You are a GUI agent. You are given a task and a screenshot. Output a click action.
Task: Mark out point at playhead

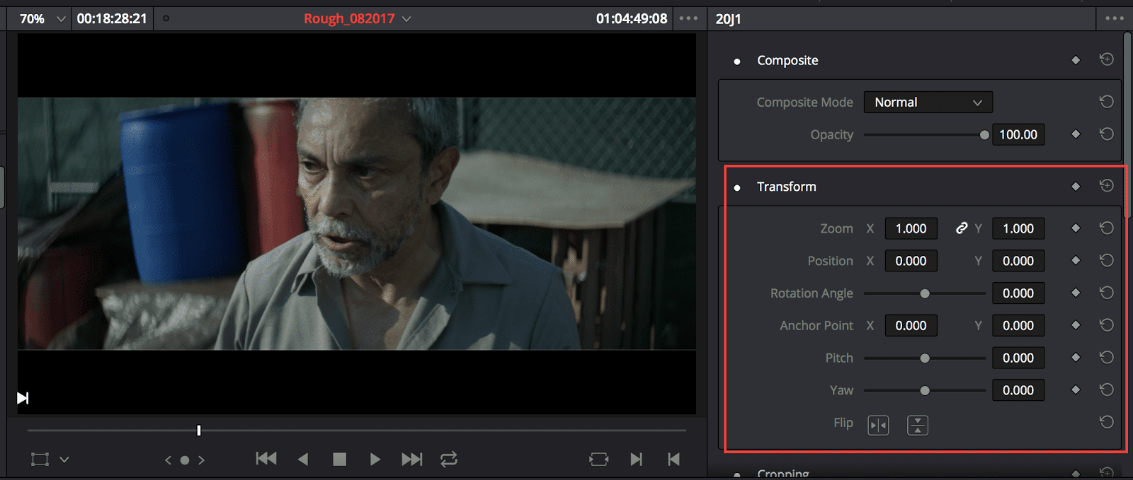click(674, 459)
